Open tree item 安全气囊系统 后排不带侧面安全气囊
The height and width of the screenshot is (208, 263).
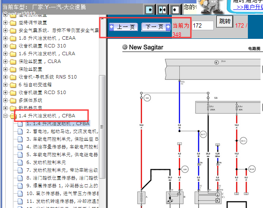coord(59,30)
